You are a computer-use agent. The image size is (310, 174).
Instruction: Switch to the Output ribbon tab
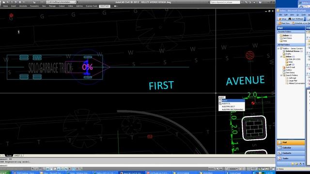click(x=62, y=6)
